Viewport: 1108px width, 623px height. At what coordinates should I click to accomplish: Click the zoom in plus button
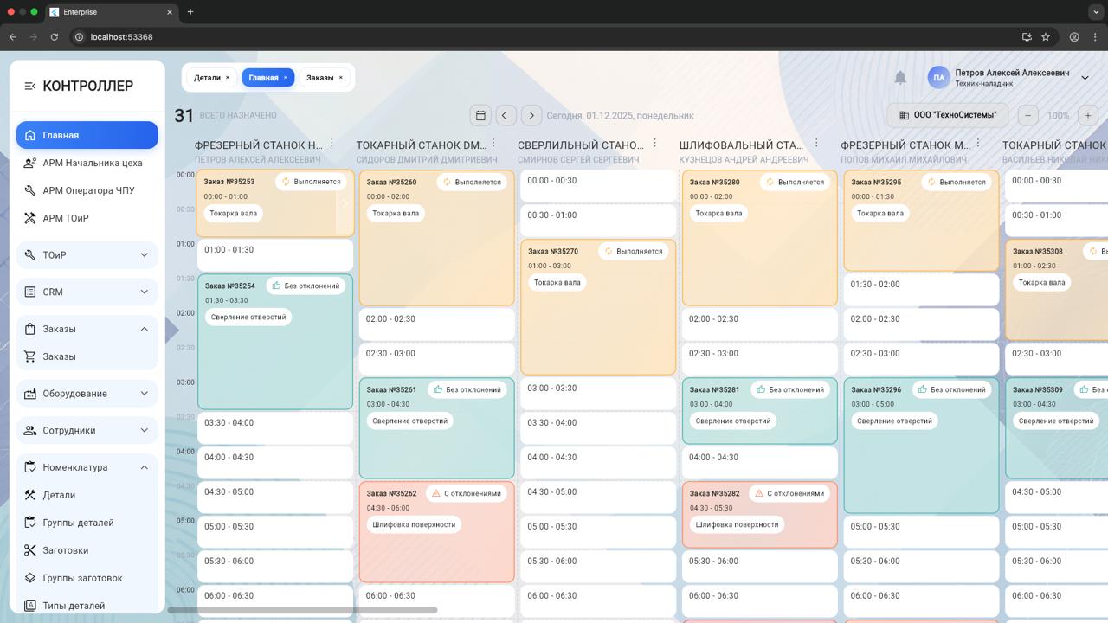[1088, 115]
